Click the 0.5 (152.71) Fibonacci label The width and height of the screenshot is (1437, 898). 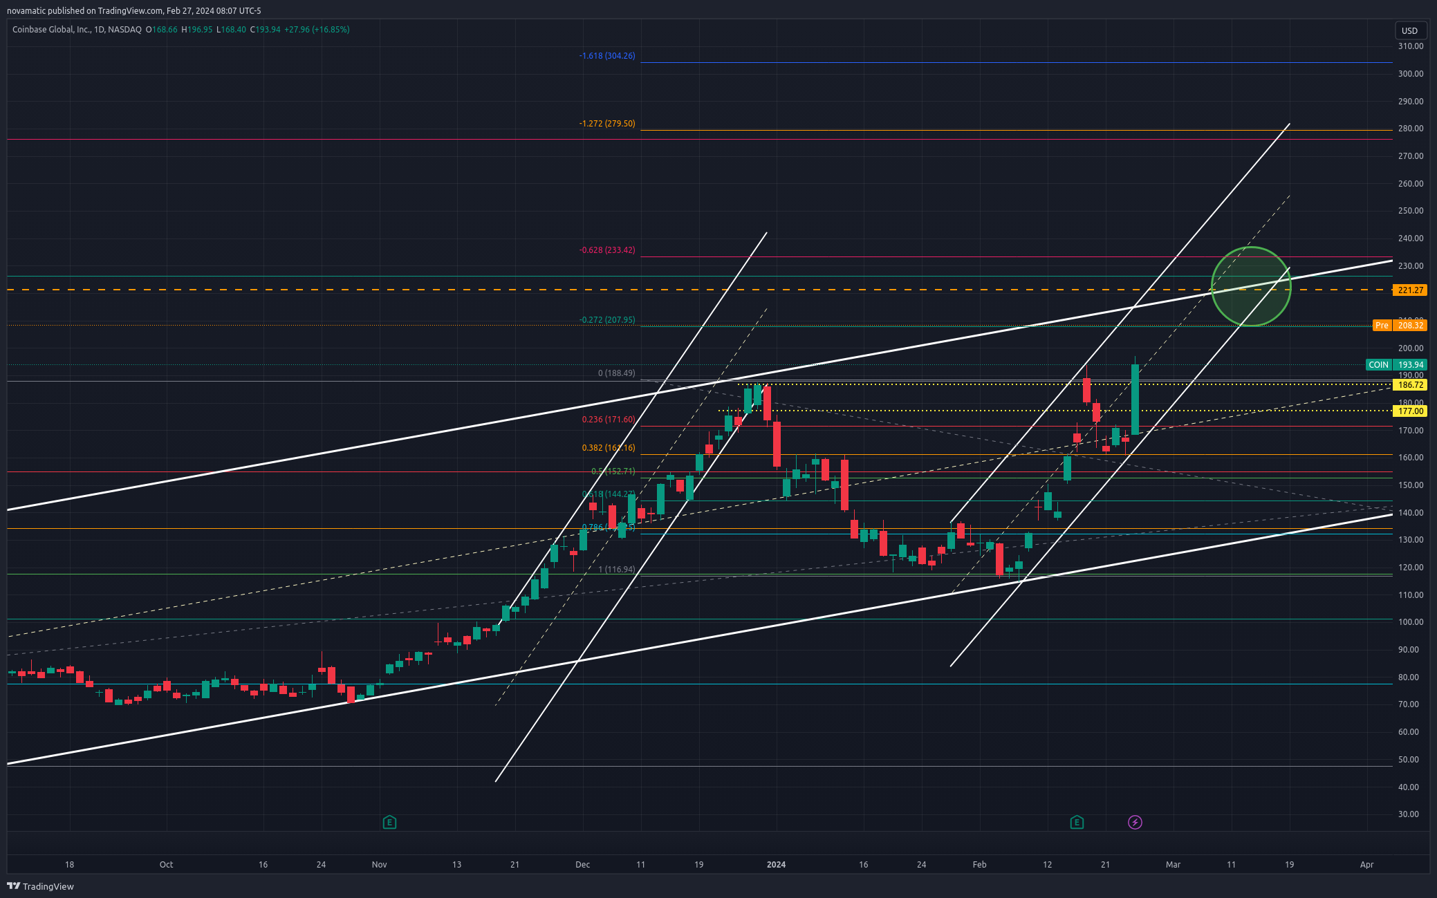[613, 471]
